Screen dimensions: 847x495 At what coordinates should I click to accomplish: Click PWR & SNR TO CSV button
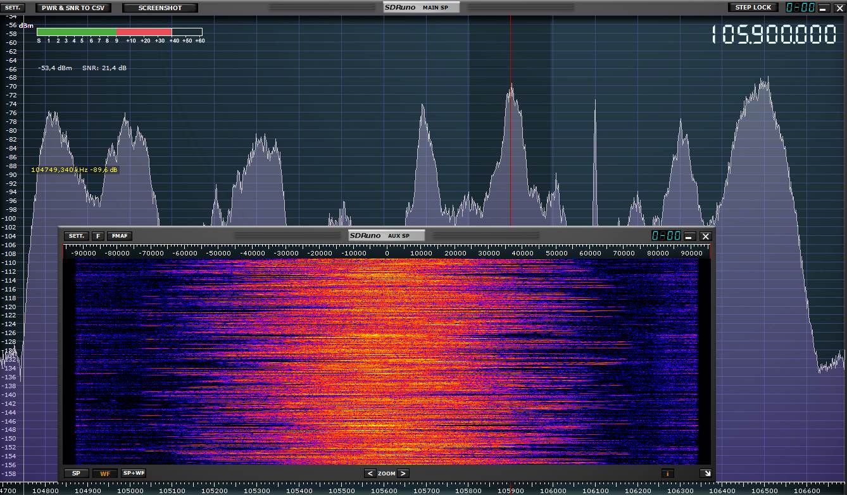(73, 8)
